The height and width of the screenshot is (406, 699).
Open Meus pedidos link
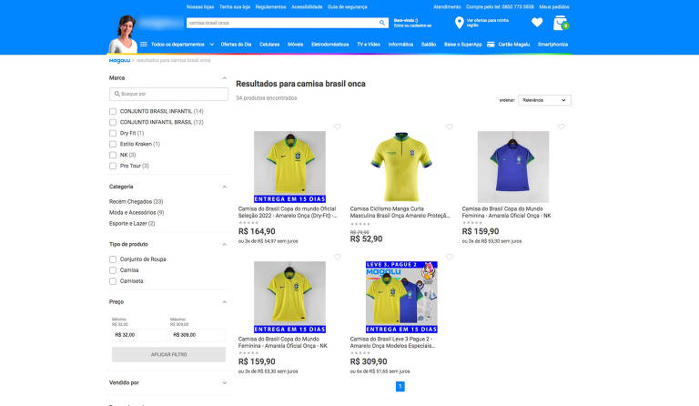click(554, 7)
